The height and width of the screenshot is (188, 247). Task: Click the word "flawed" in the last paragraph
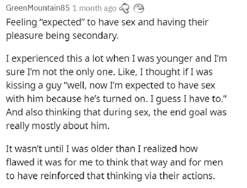click(x=20, y=162)
